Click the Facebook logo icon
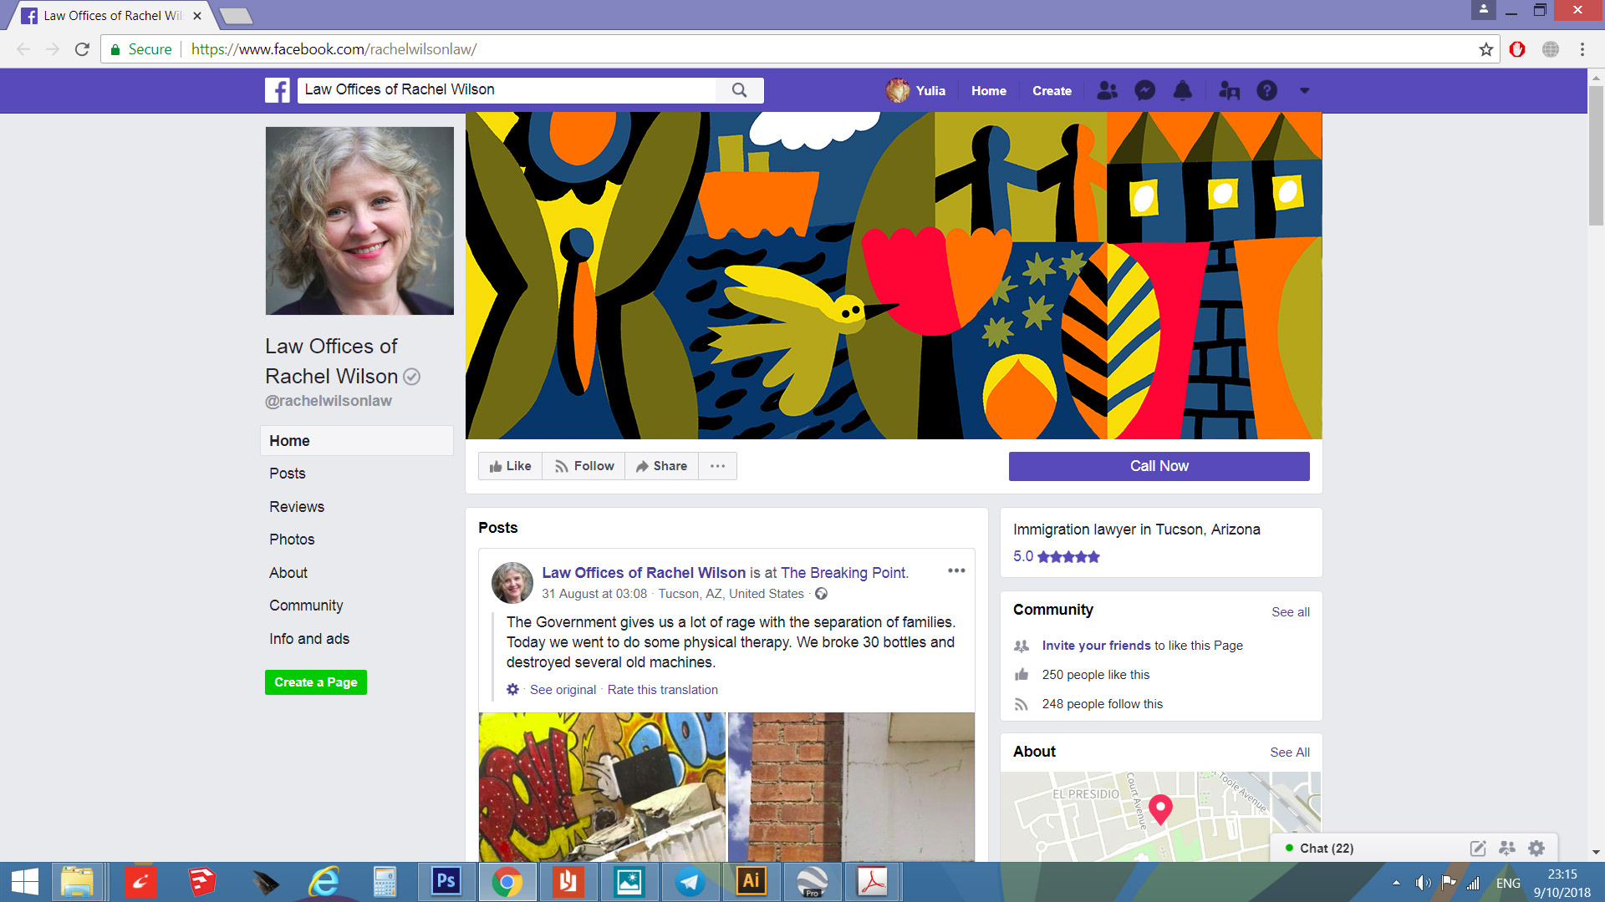This screenshot has width=1605, height=902. (278, 90)
